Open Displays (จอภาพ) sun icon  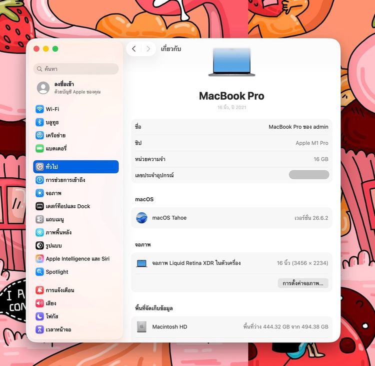tap(39, 193)
